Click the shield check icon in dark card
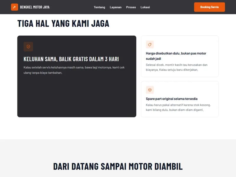The width and height of the screenshot is (236, 177). coord(28,47)
